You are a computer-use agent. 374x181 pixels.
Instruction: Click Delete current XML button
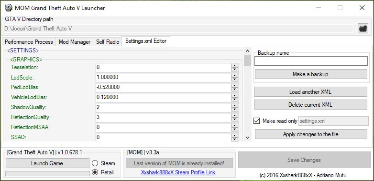(x=310, y=104)
